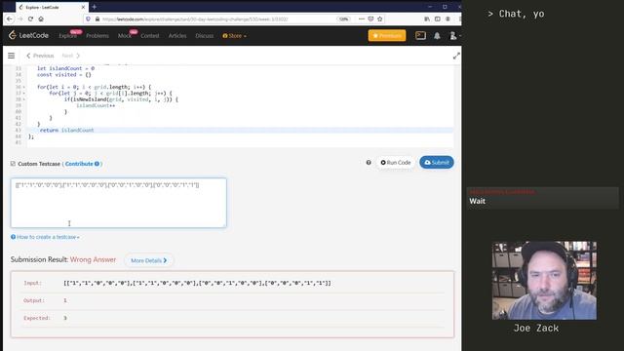Screen dimensions: 624x351
Task: Go to the Next item
Action: pyautogui.click(x=71, y=56)
